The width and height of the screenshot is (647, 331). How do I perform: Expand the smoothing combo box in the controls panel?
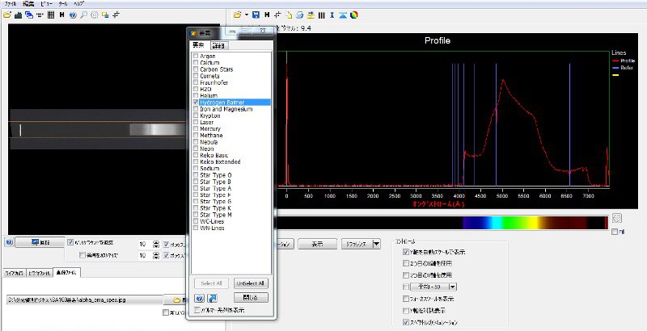point(451,287)
